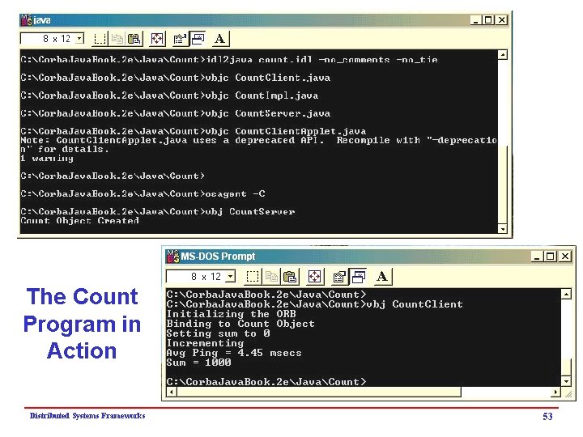Viewport: 583px width, 437px height.
Task: Click the '1 warning' output line
Action: coord(47,159)
